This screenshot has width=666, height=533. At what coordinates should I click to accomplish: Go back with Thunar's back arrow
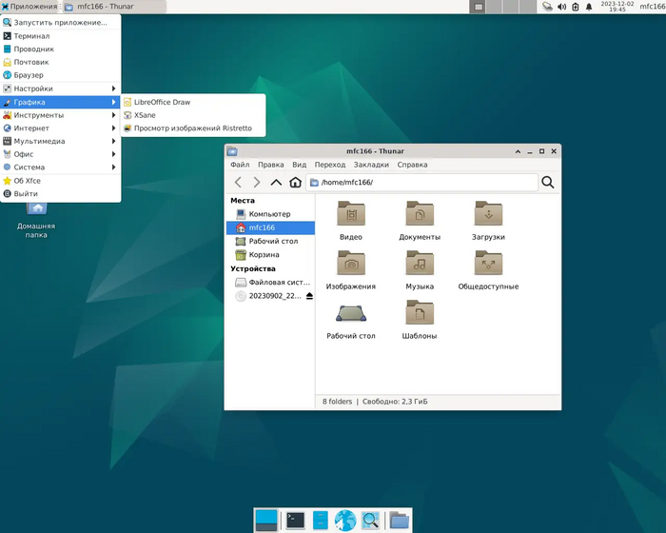[238, 183]
